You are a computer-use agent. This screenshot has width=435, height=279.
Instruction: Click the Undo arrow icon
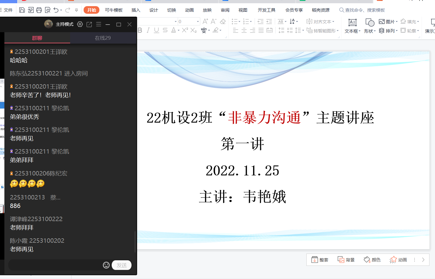56,10
